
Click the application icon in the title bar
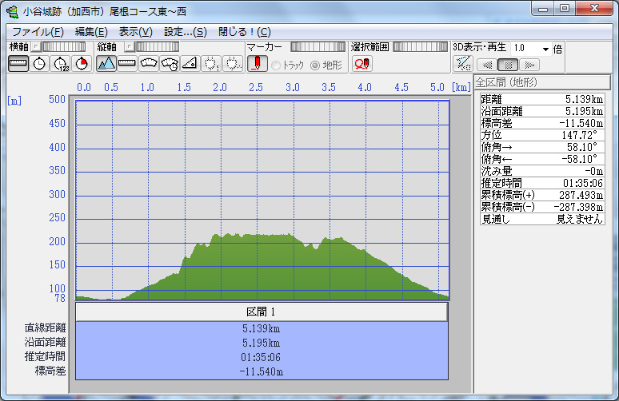click(x=13, y=11)
